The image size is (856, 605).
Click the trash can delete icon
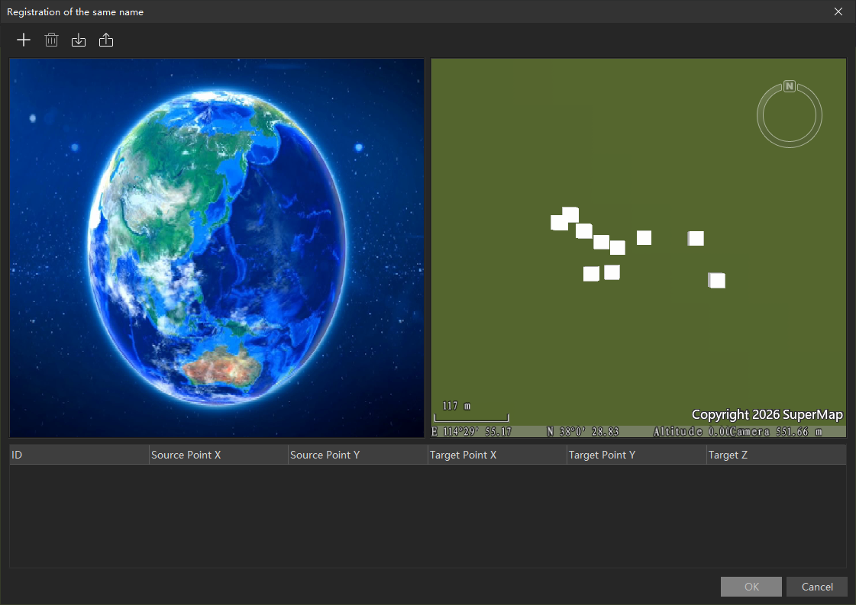(x=51, y=40)
